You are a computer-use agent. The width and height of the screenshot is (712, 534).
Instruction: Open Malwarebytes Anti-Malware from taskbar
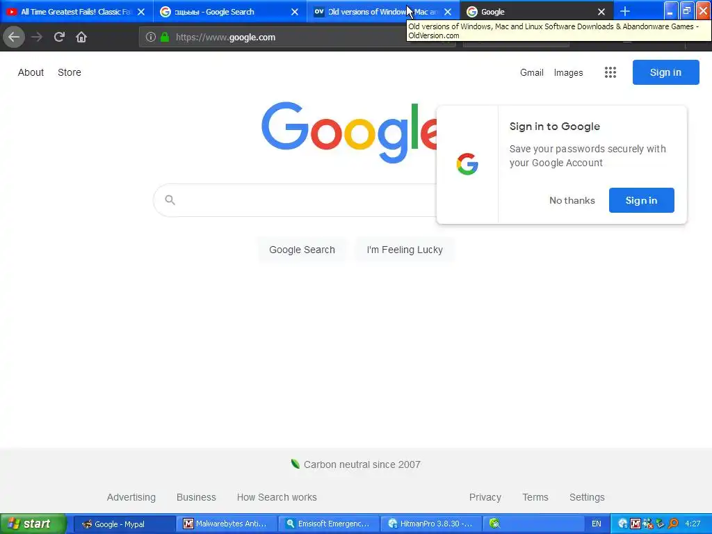(227, 524)
